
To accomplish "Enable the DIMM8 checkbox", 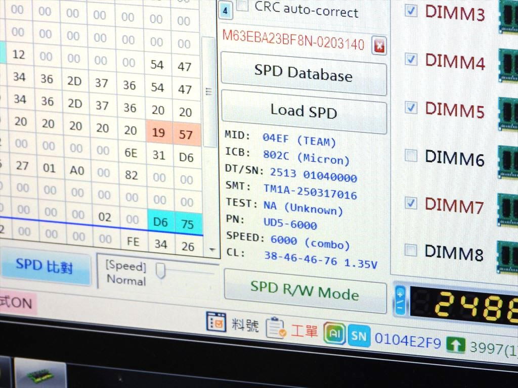I will click(x=411, y=250).
